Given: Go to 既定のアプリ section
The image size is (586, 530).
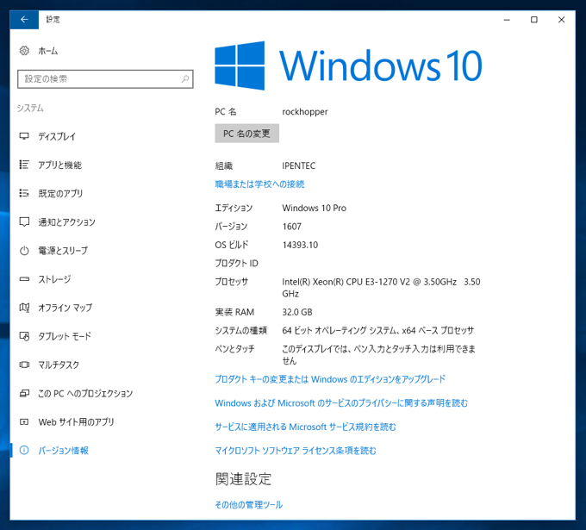Looking at the screenshot, I should pyautogui.click(x=60, y=193).
